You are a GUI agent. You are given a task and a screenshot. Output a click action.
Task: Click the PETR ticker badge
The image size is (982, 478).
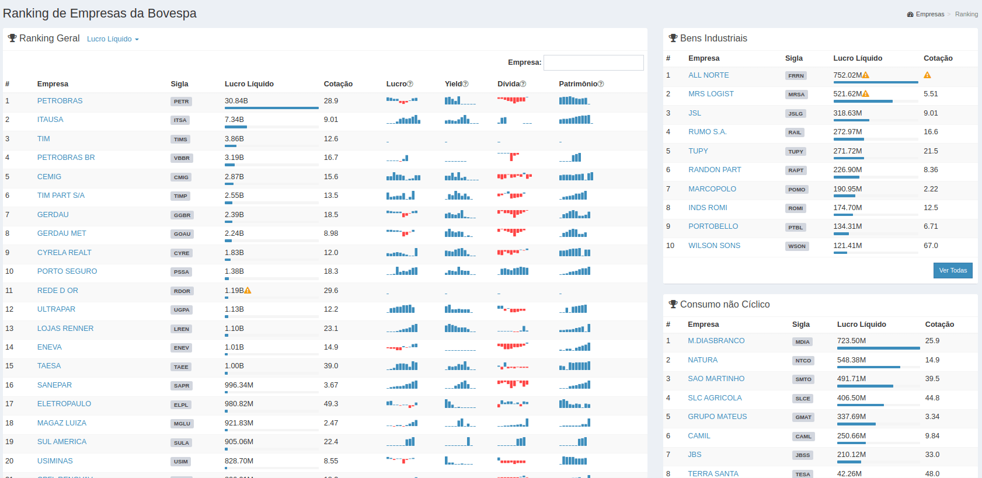pyautogui.click(x=182, y=102)
